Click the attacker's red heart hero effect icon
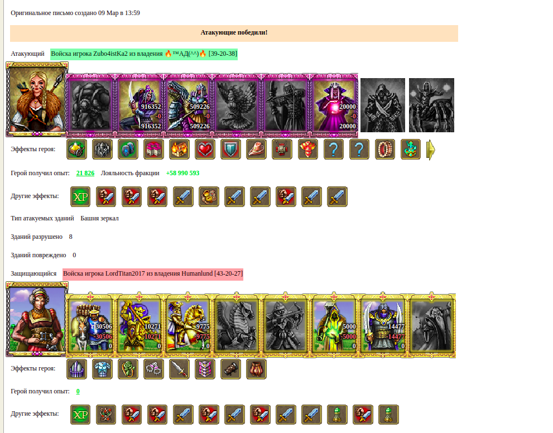The height and width of the screenshot is (433, 553). tap(205, 149)
